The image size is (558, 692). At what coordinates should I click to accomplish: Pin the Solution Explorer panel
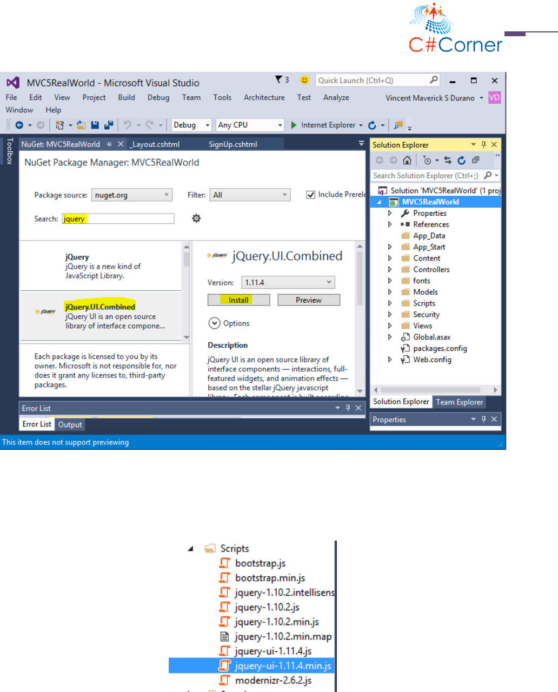tap(484, 144)
